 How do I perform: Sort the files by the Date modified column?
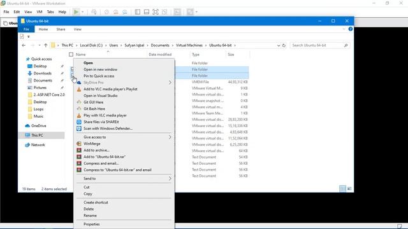pos(160,55)
